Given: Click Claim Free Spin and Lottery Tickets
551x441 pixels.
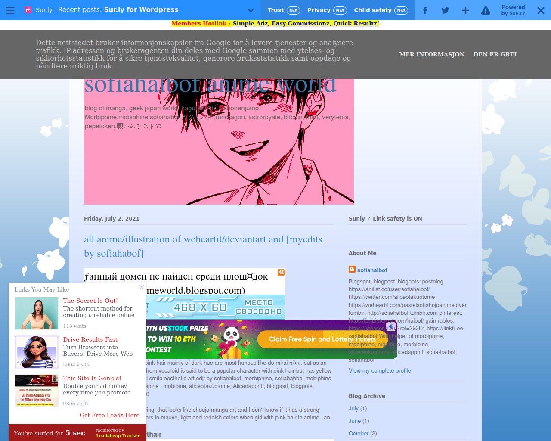Looking at the screenshot, I should pos(322,339).
